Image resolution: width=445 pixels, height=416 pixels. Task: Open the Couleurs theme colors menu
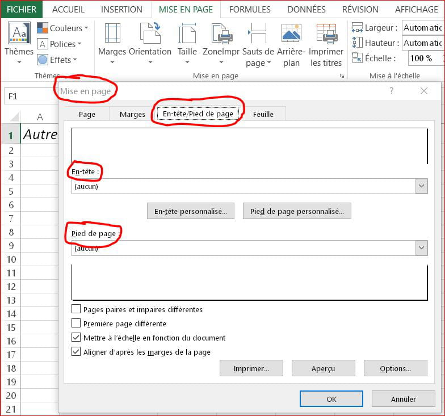tap(62, 28)
